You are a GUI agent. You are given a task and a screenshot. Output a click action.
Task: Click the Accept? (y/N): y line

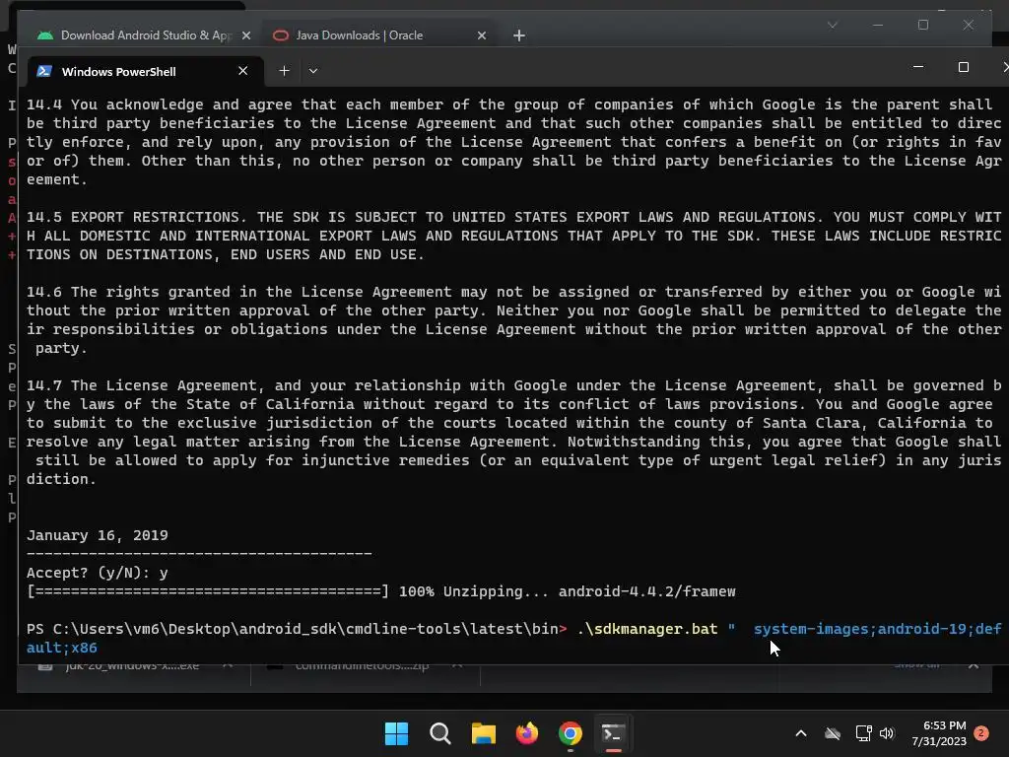point(98,573)
